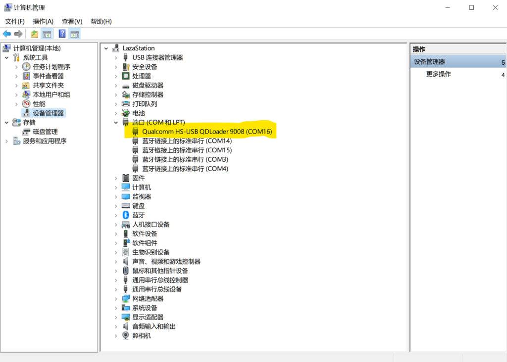Click 更多操作 in the actions pane
This screenshot has height=362, width=507.
pyautogui.click(x=439, y=74)
